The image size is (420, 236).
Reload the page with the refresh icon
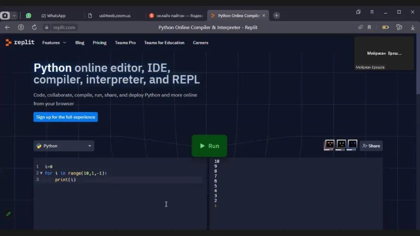(34, 27)
